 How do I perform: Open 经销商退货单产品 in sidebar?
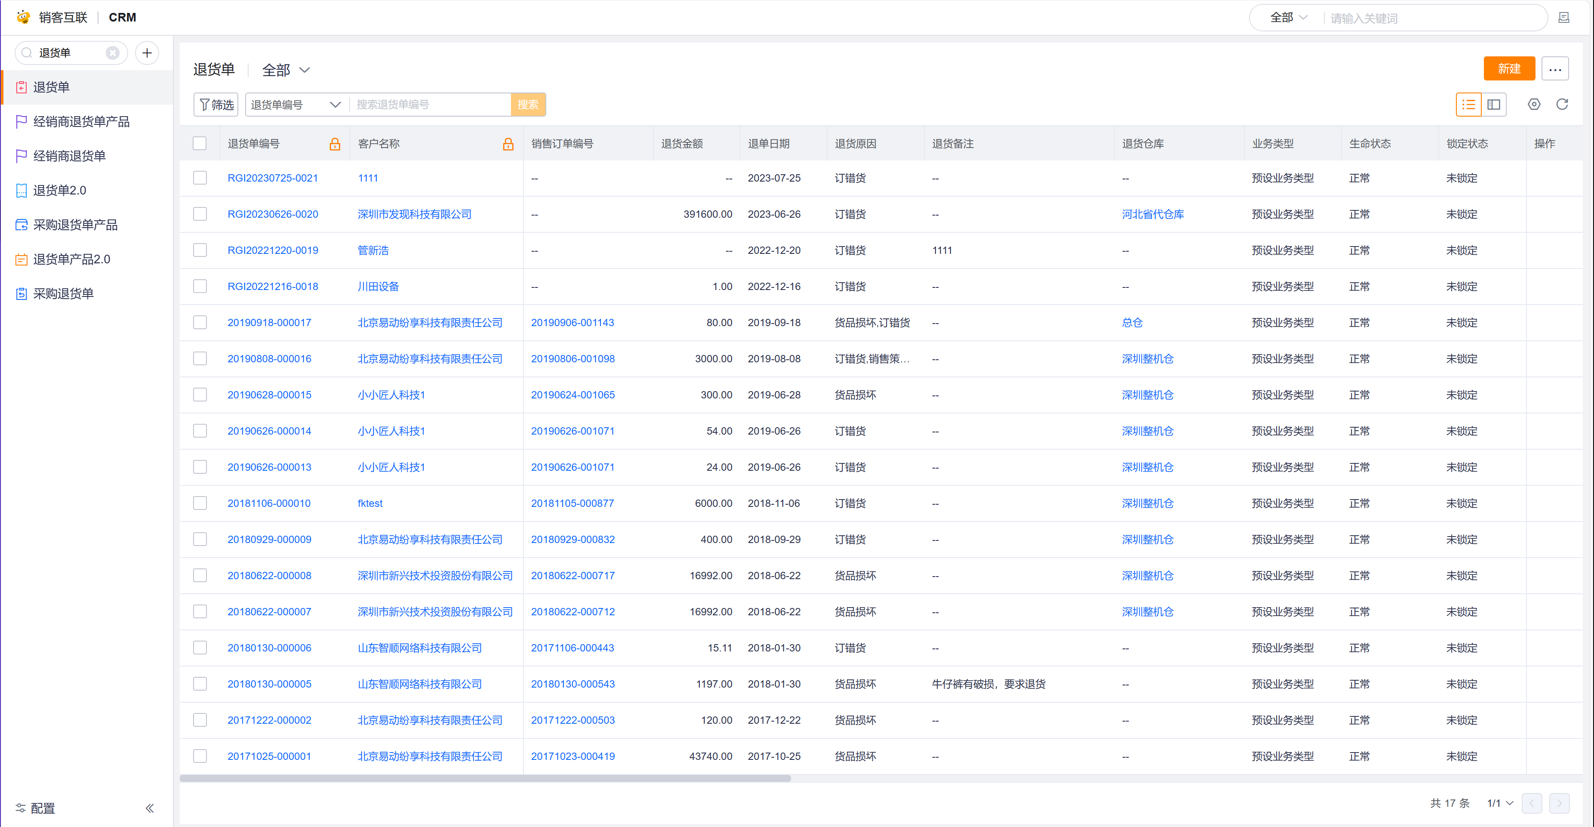81,121
